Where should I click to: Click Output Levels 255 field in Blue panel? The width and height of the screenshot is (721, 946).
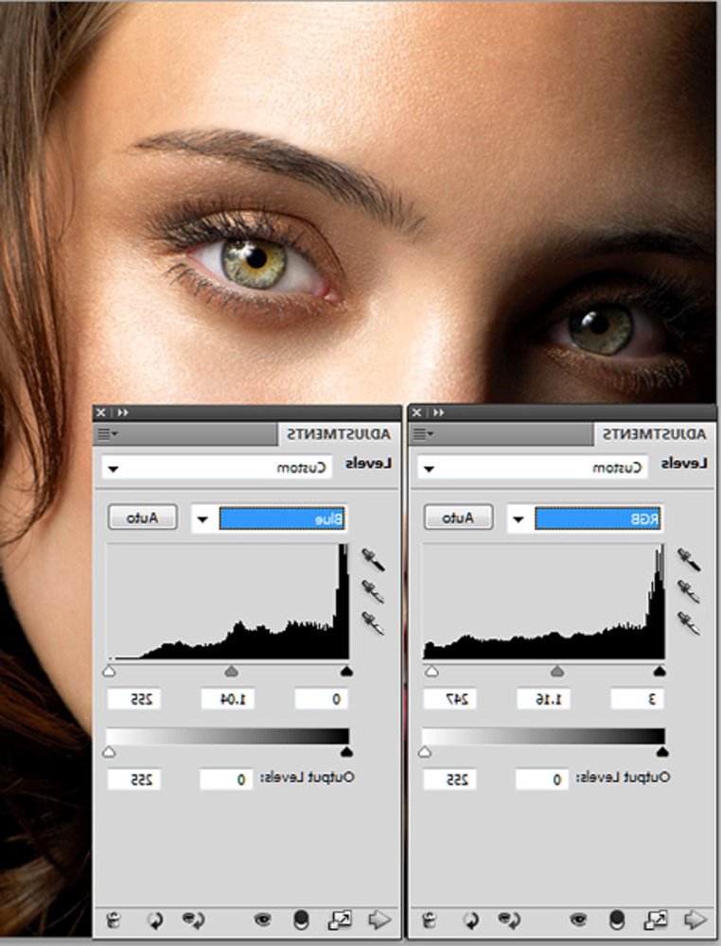(x=134, y=780)
